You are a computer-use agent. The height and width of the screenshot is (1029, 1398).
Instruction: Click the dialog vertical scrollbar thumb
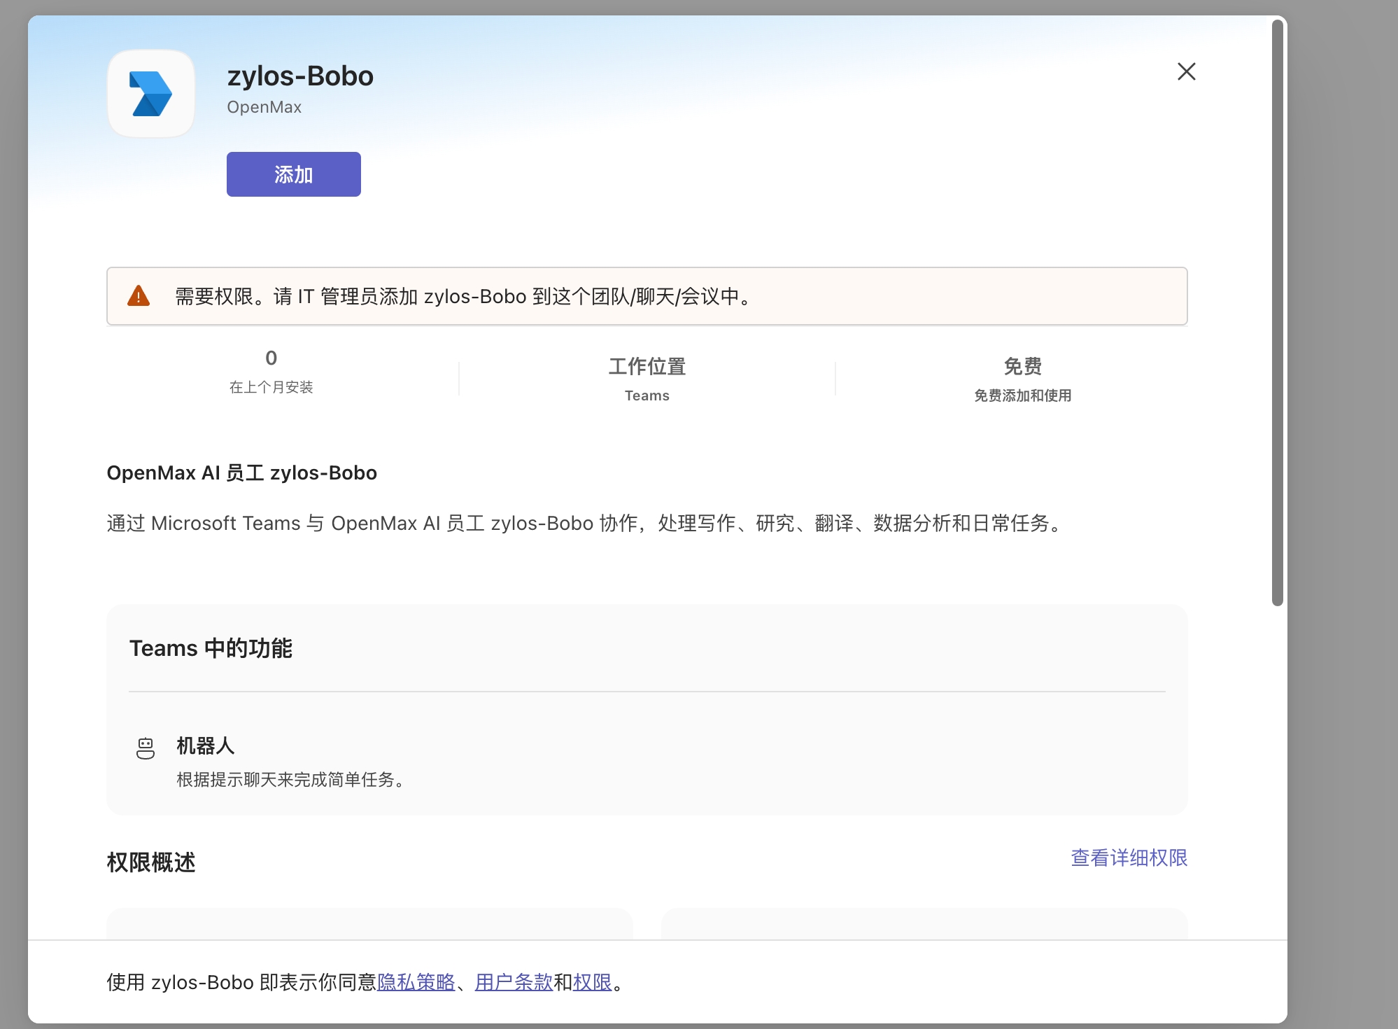[x=1278, y=312]
